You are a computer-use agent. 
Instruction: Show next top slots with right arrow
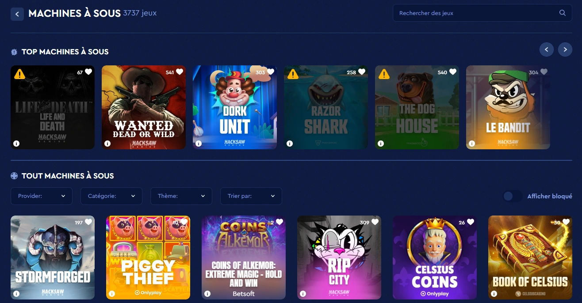(565, 49)
